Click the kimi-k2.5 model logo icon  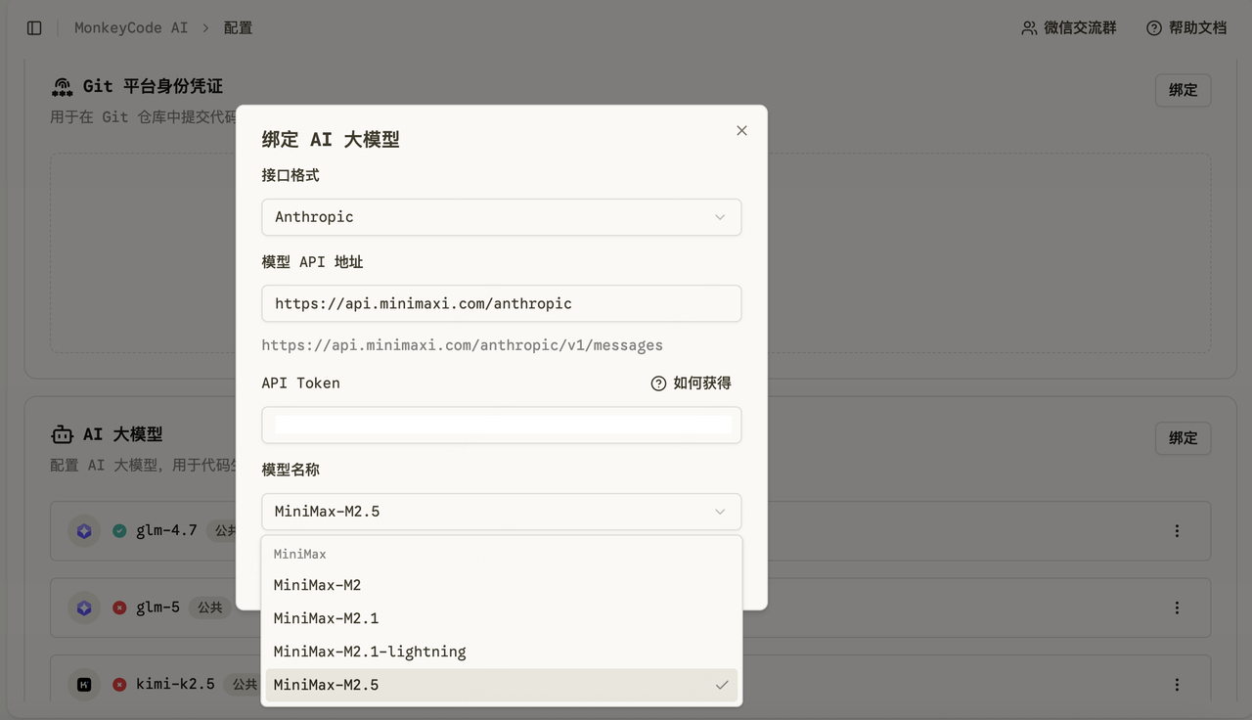pyautogui.click(x=84, y=685)
